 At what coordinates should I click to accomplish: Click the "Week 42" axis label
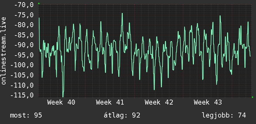tap(159, 102)
